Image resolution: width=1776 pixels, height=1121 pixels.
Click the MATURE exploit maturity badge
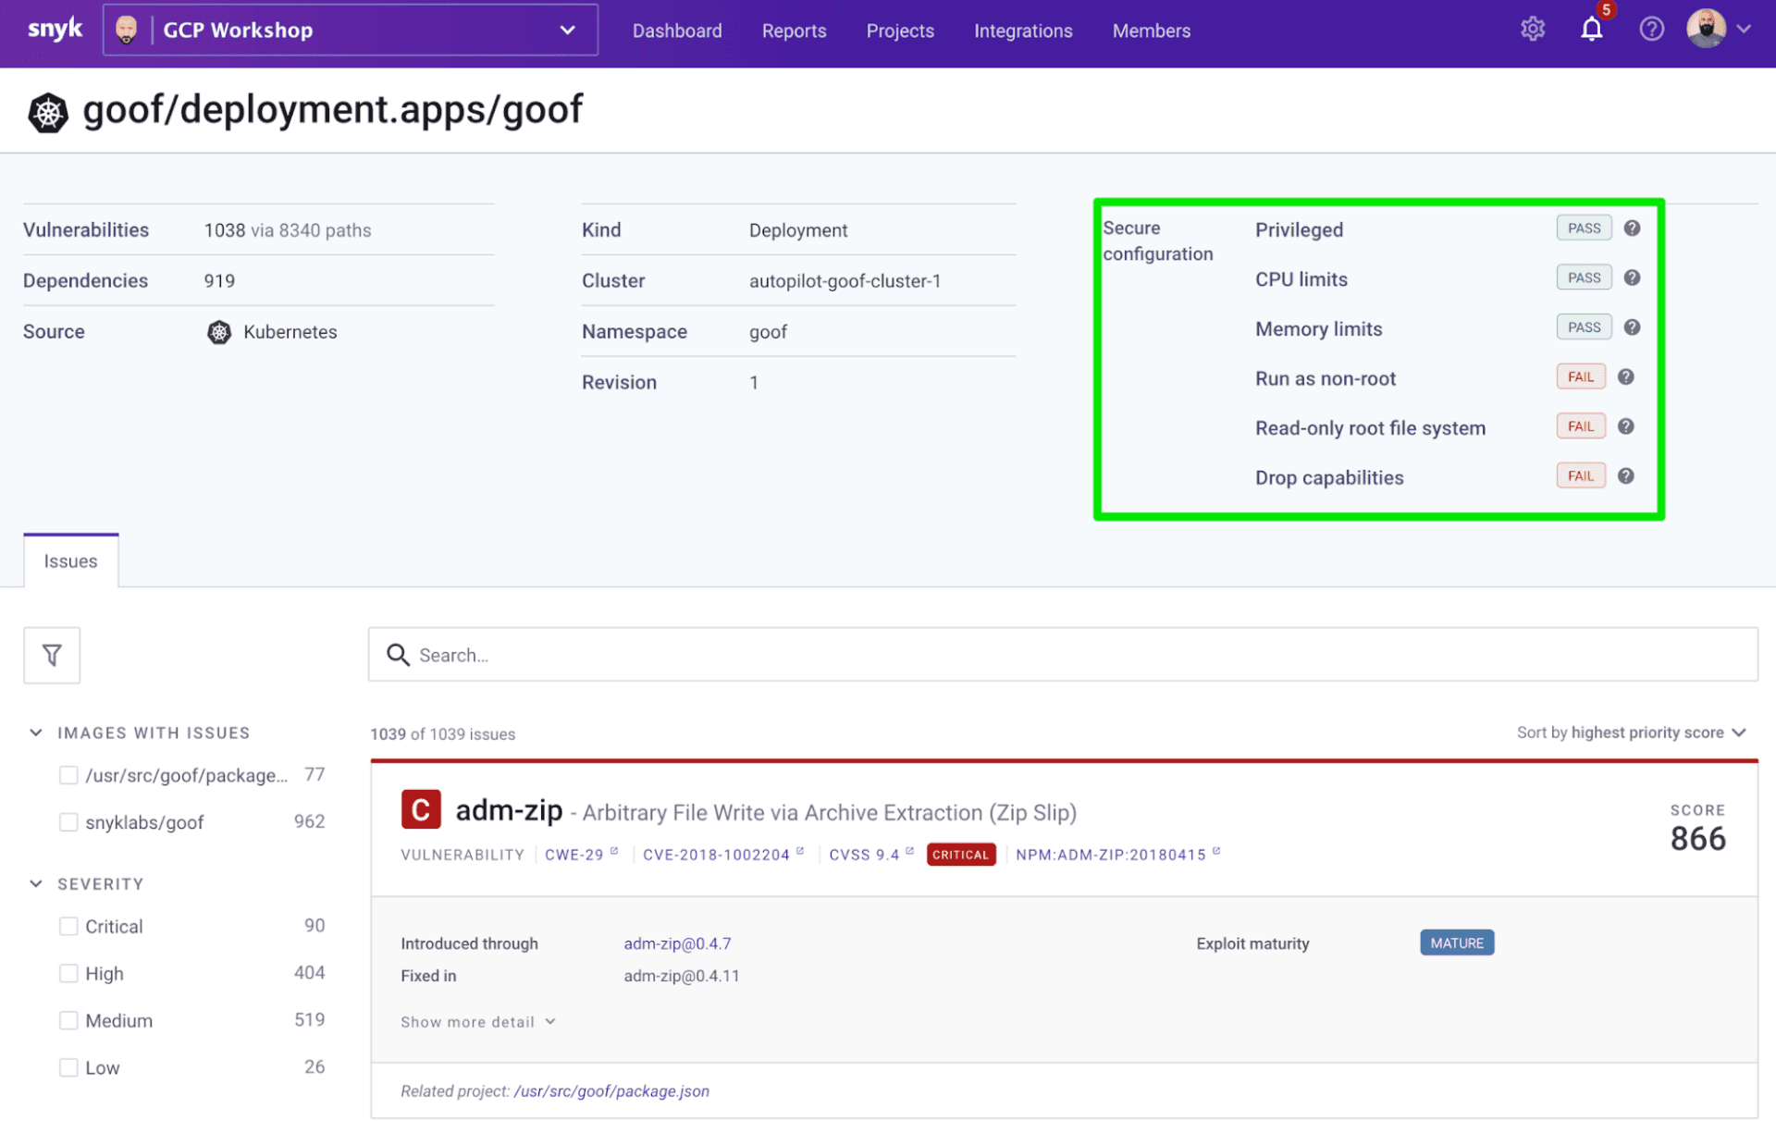point(1457,942)
